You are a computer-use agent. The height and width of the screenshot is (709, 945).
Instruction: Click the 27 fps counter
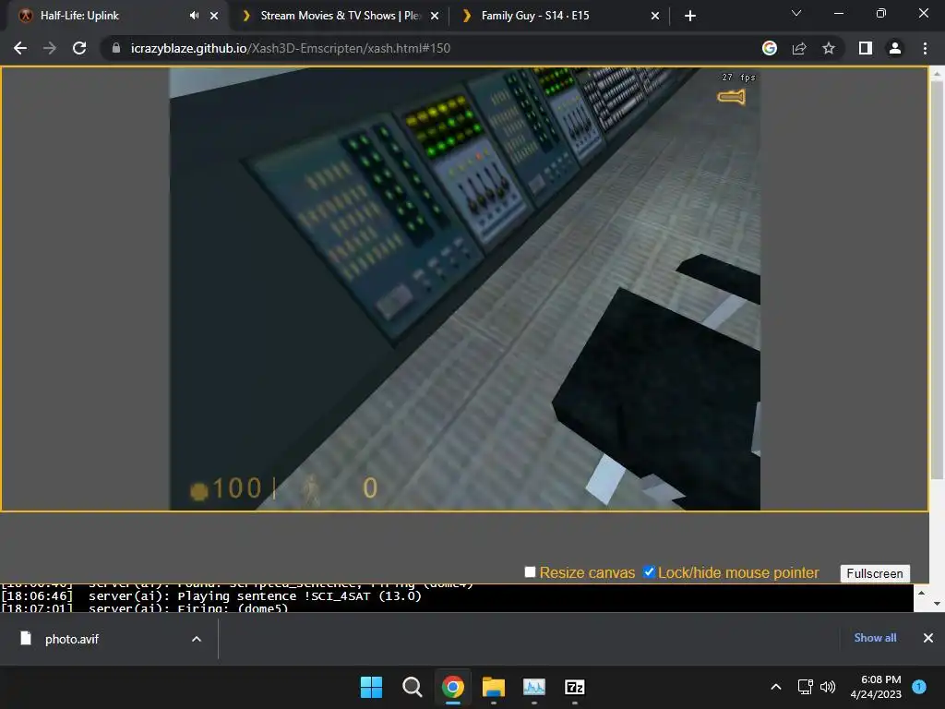738,78
